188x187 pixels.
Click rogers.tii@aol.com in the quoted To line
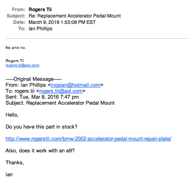pos(61,91)
